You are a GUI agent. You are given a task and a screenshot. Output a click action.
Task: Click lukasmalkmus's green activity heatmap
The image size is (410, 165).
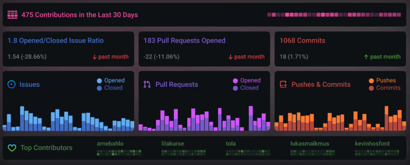coord(313,153)
